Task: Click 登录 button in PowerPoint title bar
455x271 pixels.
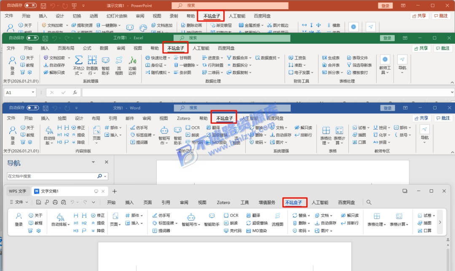Action: tap(385, 5)
